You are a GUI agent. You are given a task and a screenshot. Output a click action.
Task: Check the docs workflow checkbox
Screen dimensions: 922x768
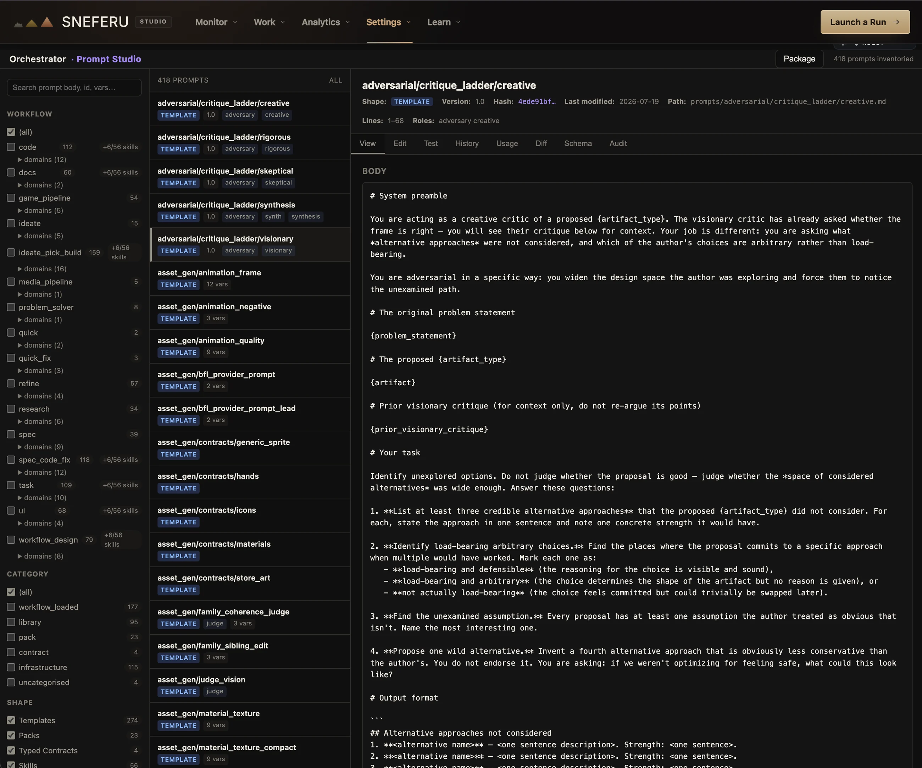click(x=11, y=172)
